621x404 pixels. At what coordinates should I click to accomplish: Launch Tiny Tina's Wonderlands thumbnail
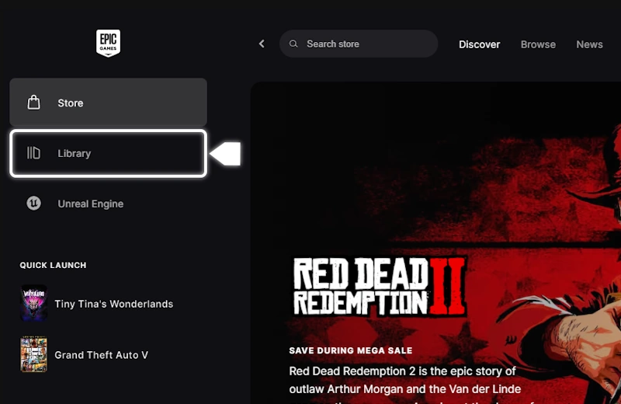pos(33,303)
